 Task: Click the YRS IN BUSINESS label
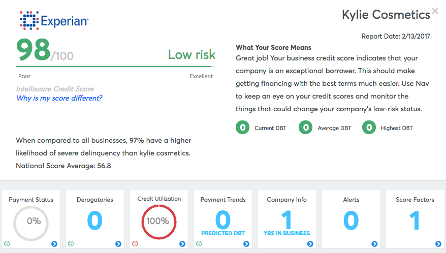coord(286,233)
